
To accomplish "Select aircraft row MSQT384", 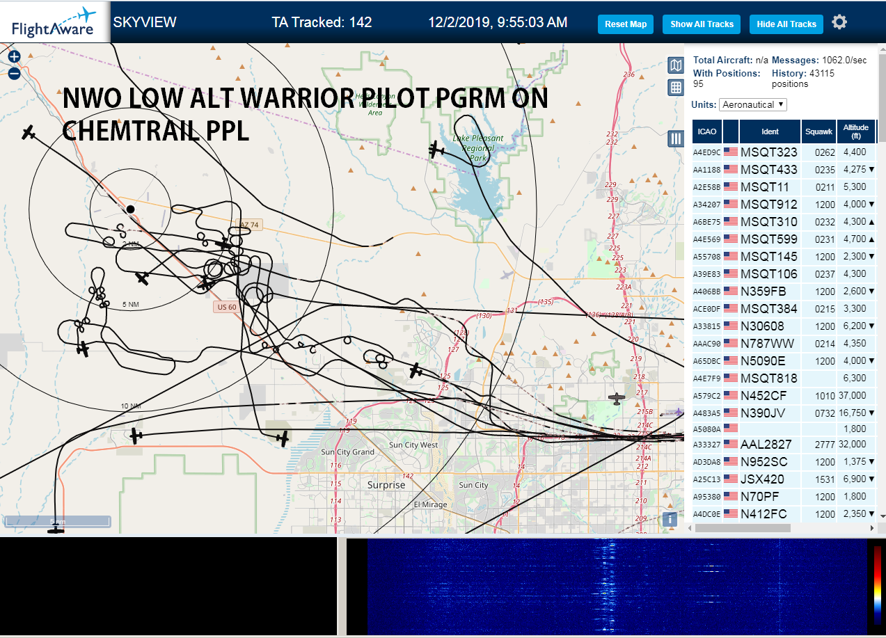I will pos(784,308).
